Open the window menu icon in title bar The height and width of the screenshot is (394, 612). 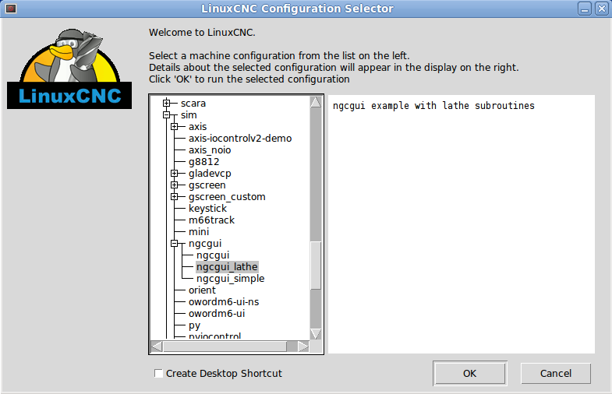tap(10, 9)
